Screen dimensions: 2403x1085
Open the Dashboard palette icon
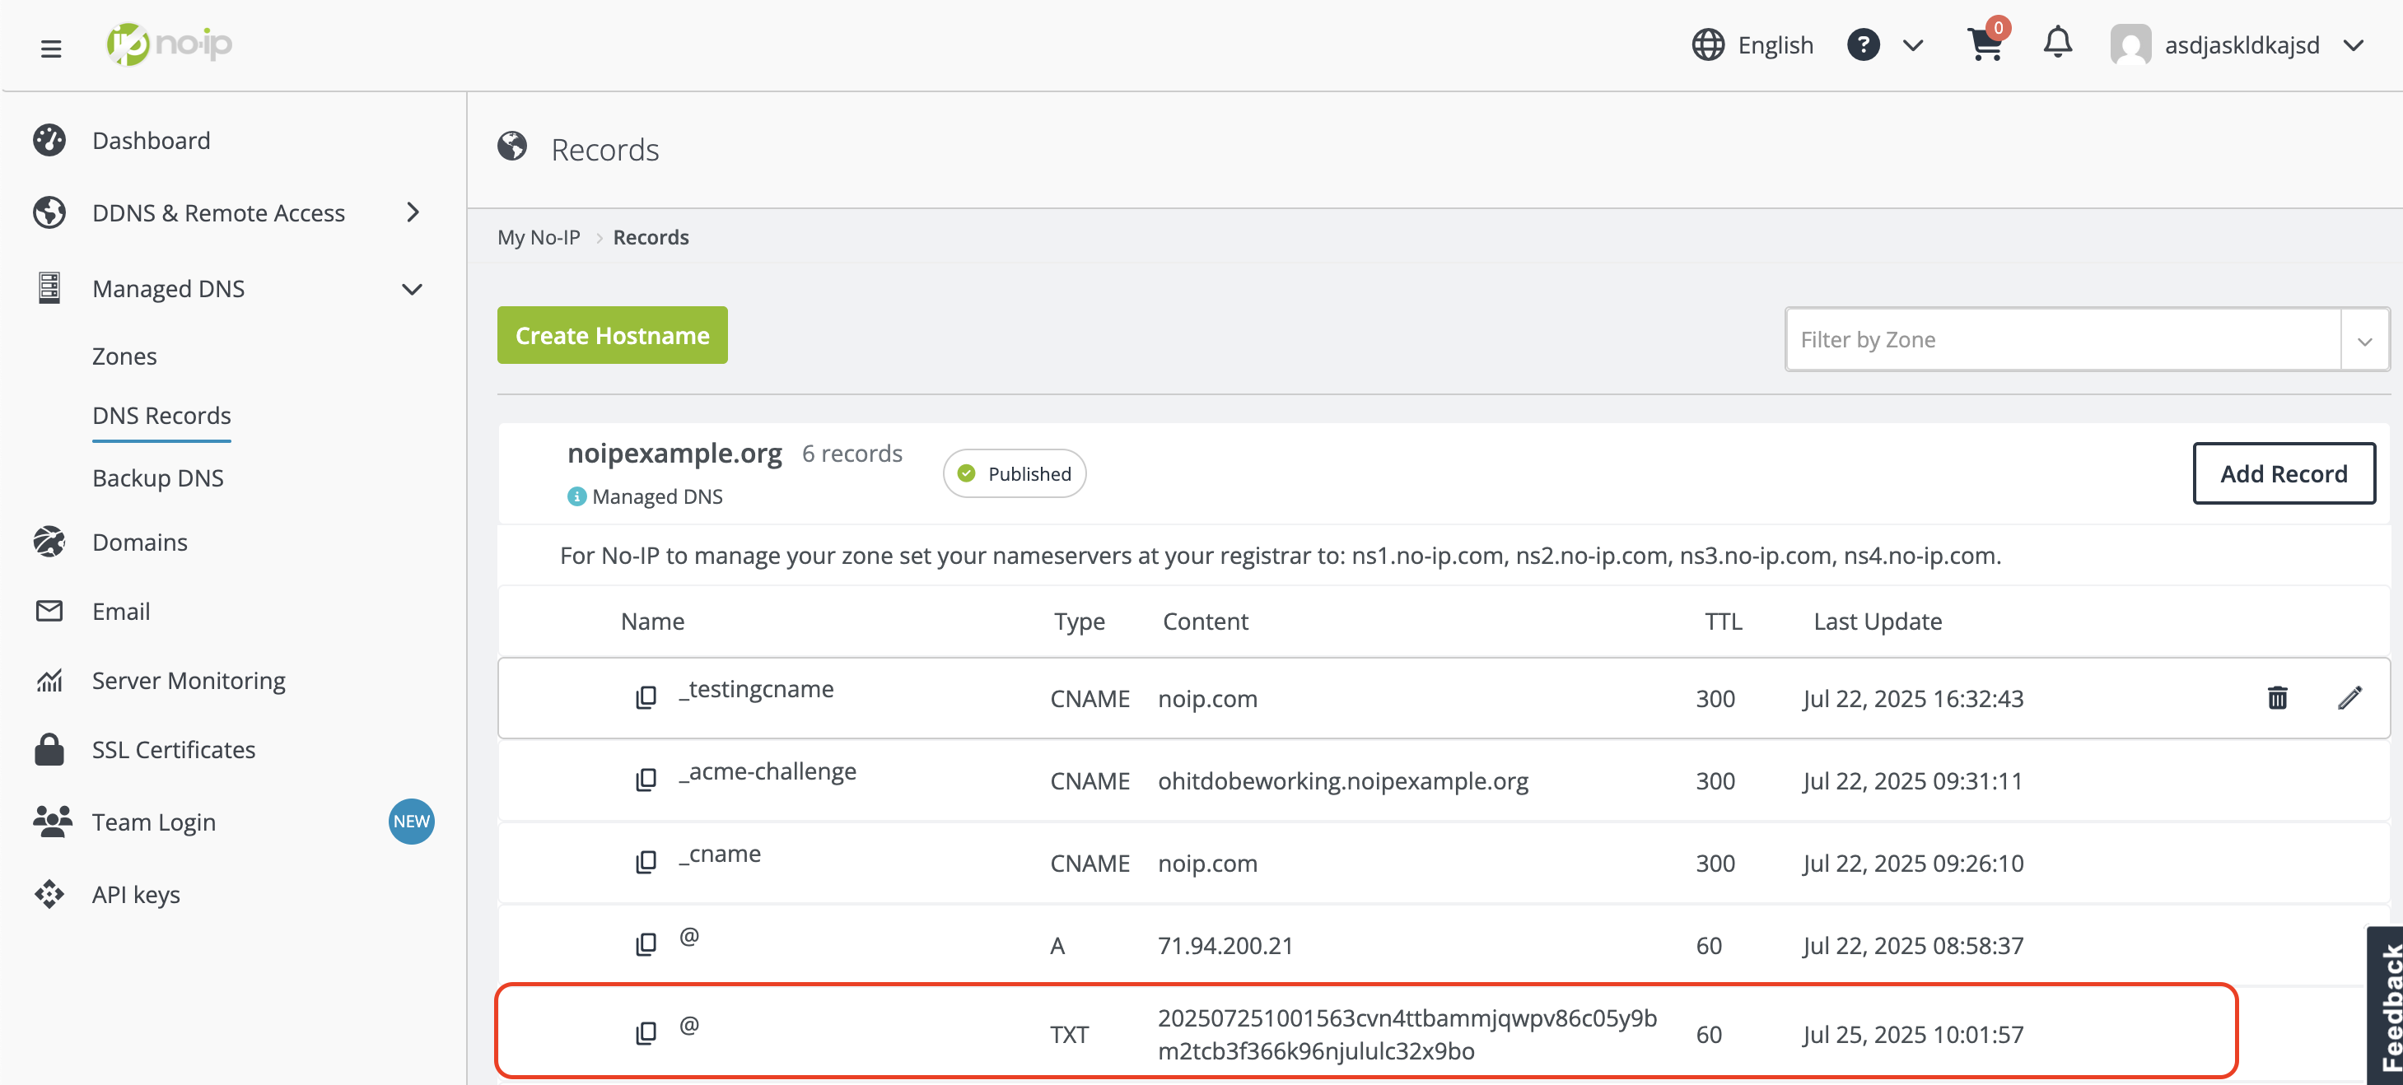(x=49, y=140)
